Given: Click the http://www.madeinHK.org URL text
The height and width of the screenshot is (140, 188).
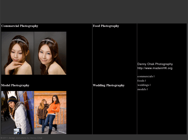Looking at the screenshot, I should [x=155, y=68].
